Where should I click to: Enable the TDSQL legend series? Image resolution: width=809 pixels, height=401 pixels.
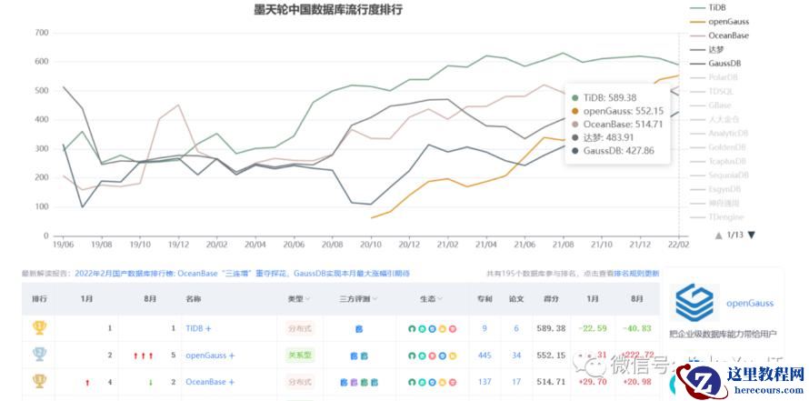(x=712, y=91)
